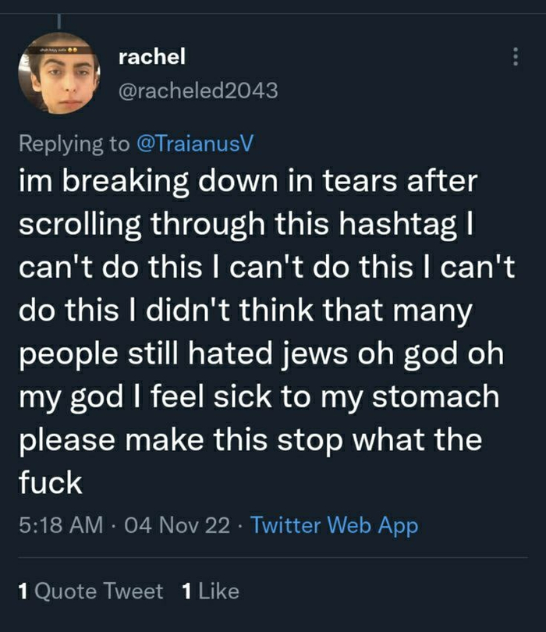Open the @TraianusV mention link
Viewport: 546px width, 632px height.
194,143
